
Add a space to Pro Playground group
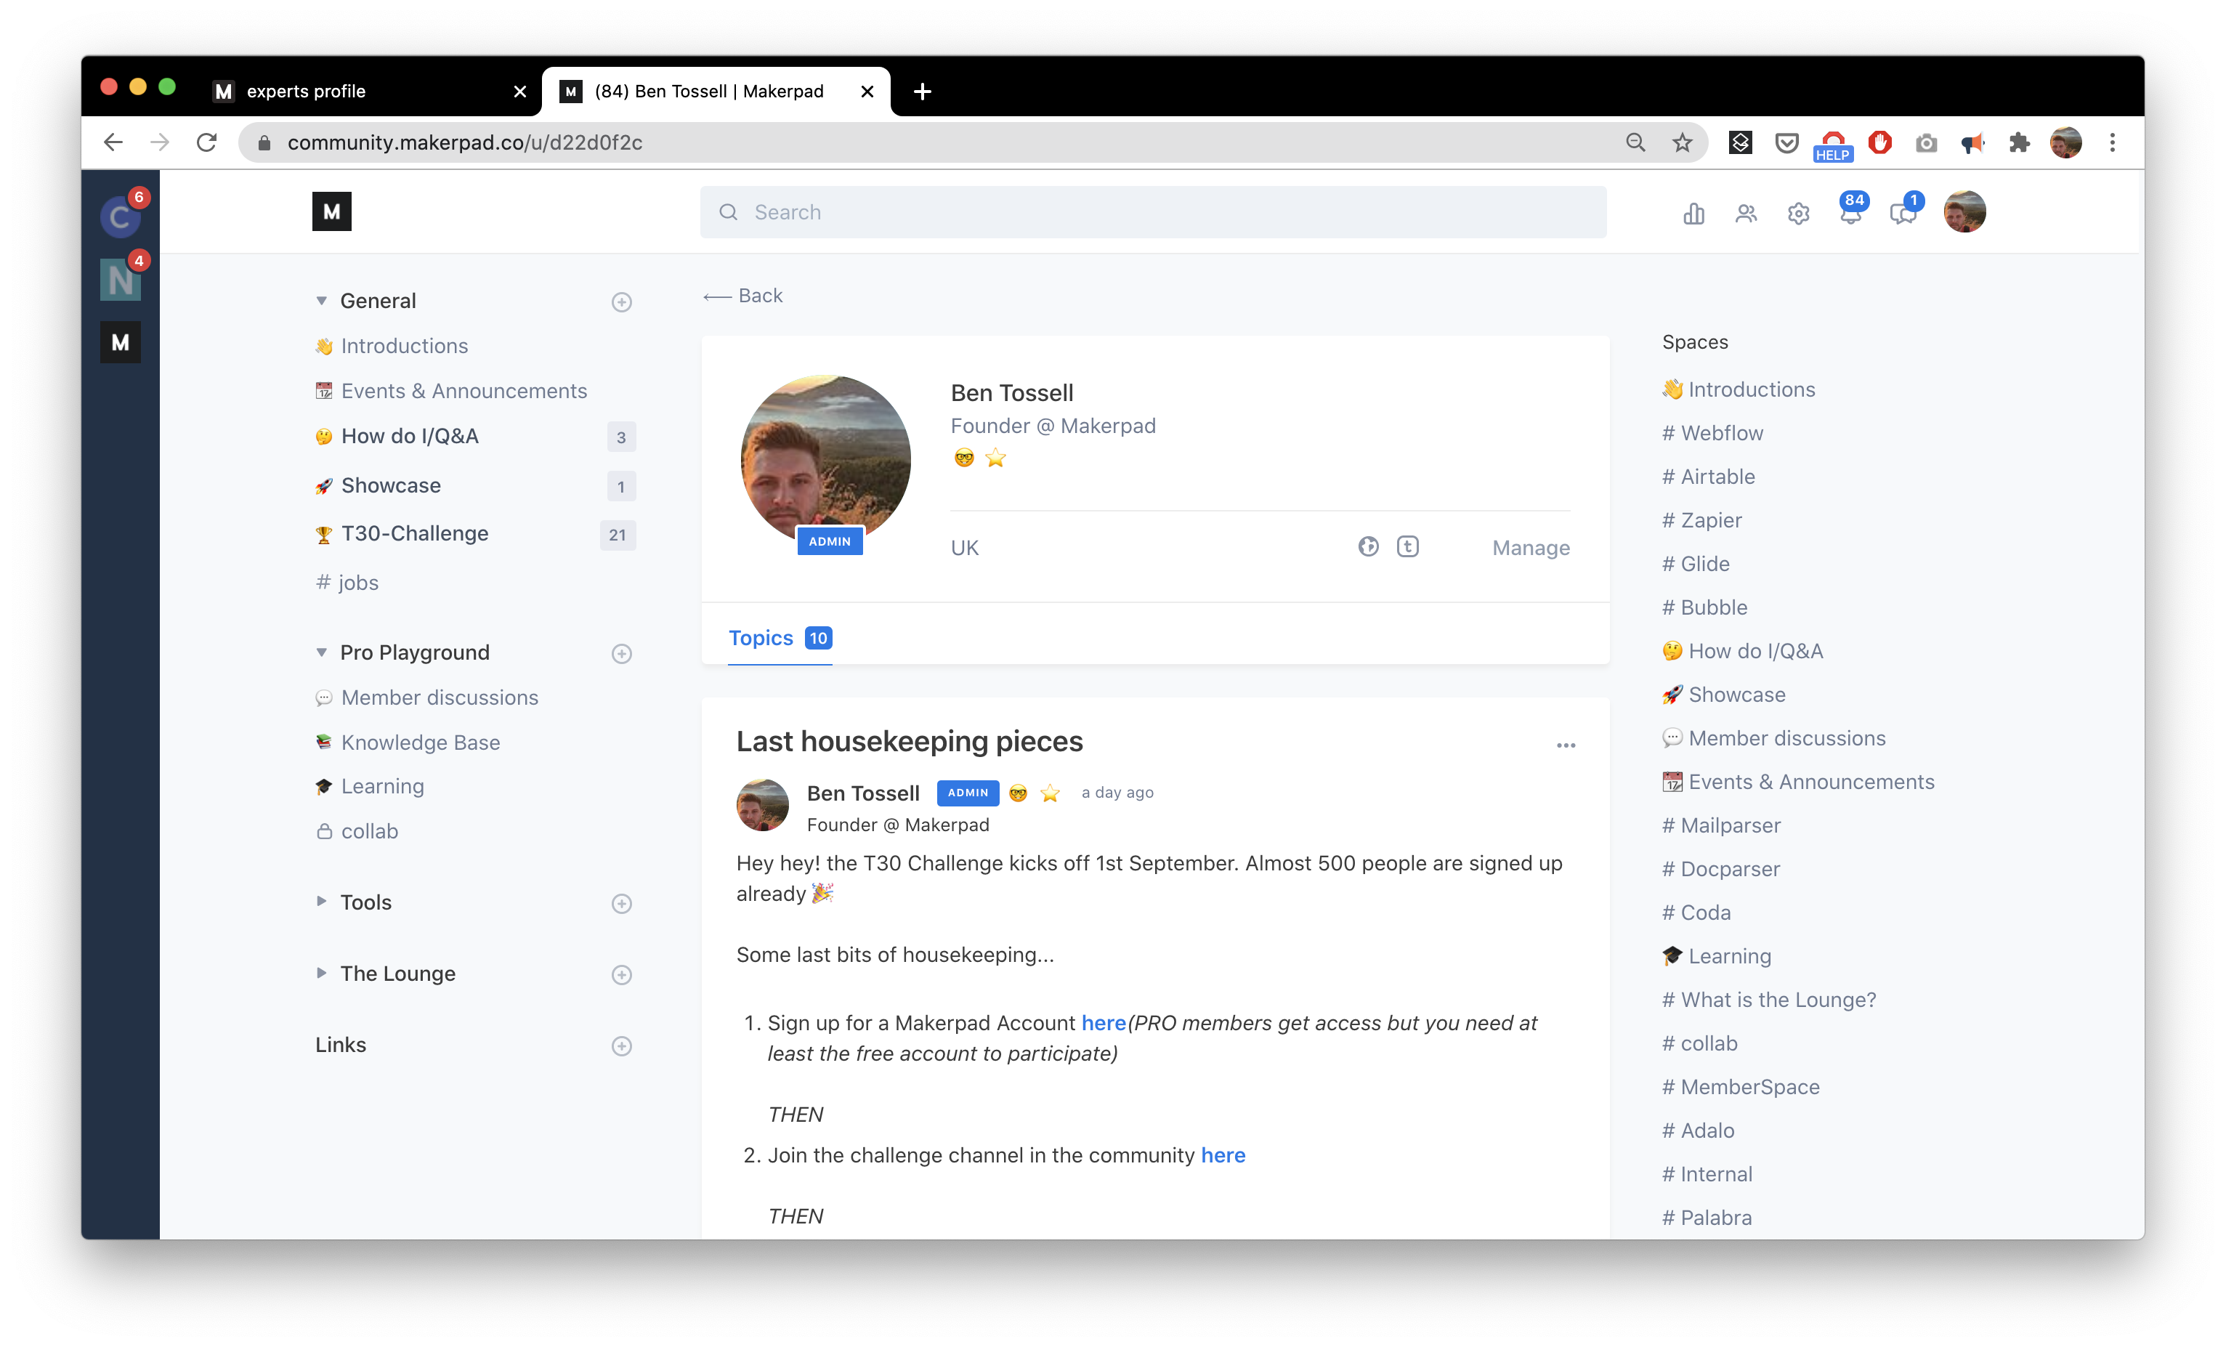(x=622, y=653)
